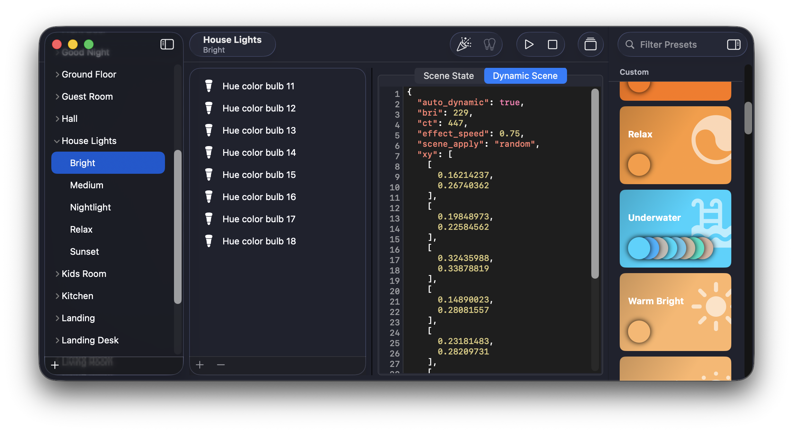Image resolution: width=793 pixels, height=432 pixels.
Task: Select Hue color bulb 11 row
Action: [277, 86]
